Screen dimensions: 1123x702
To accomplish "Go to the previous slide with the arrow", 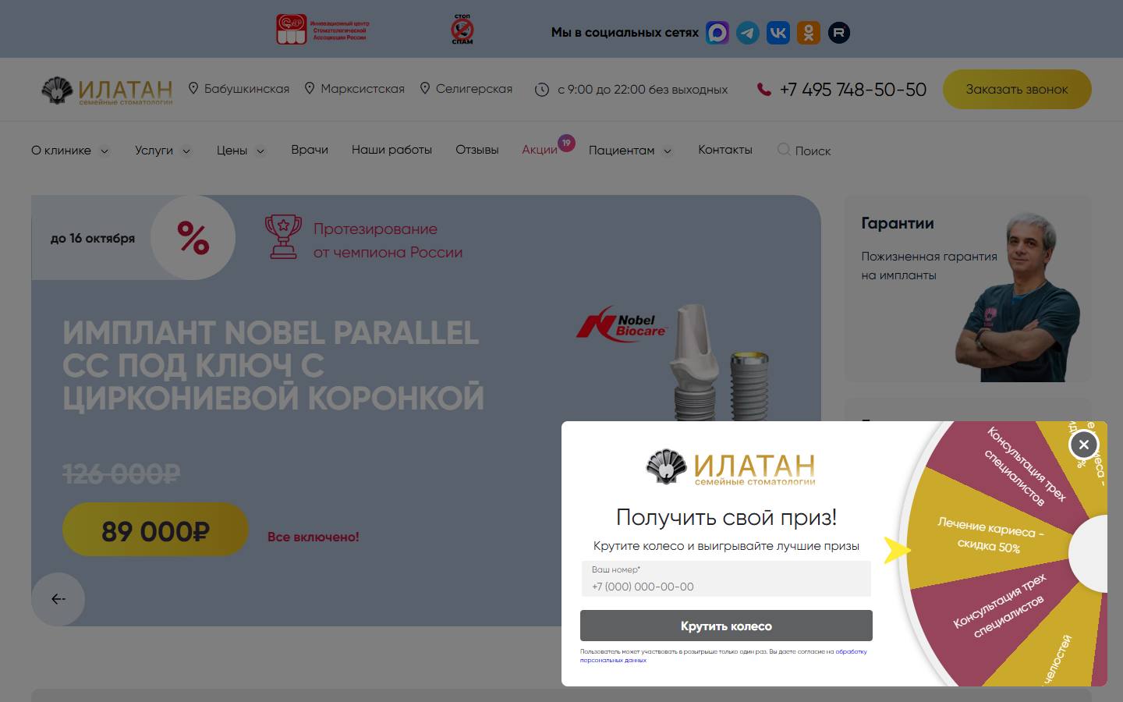I will pos(58,599).
